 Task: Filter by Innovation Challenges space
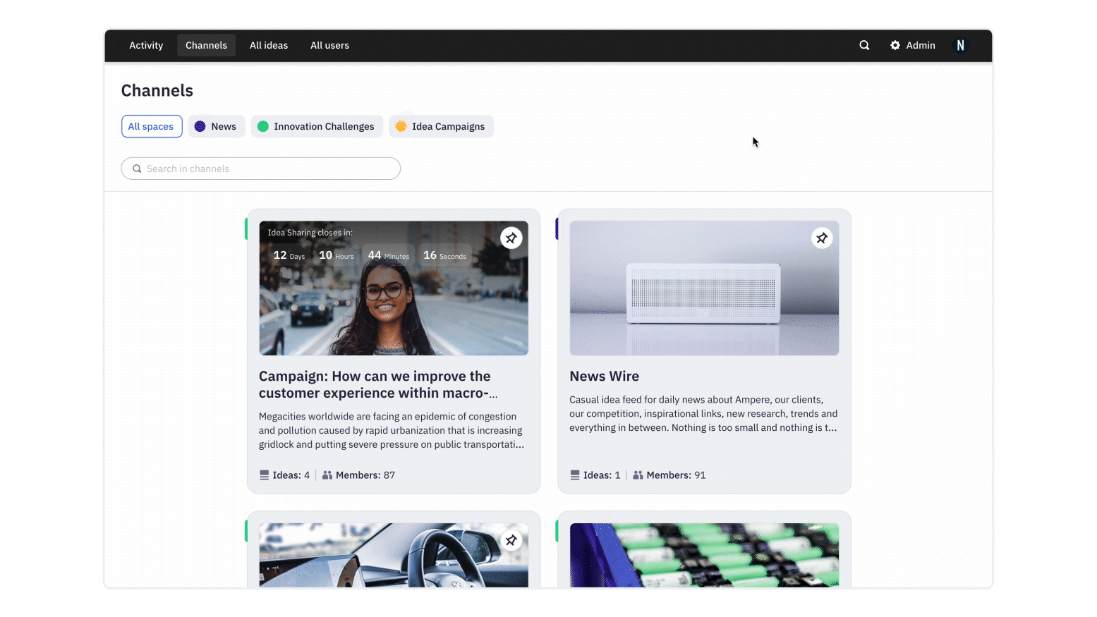[x=317, y=126]
